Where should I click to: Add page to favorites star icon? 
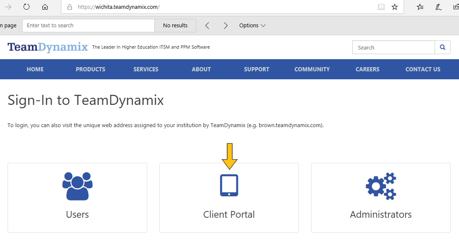pyautogui.click(x=395, y=7)
